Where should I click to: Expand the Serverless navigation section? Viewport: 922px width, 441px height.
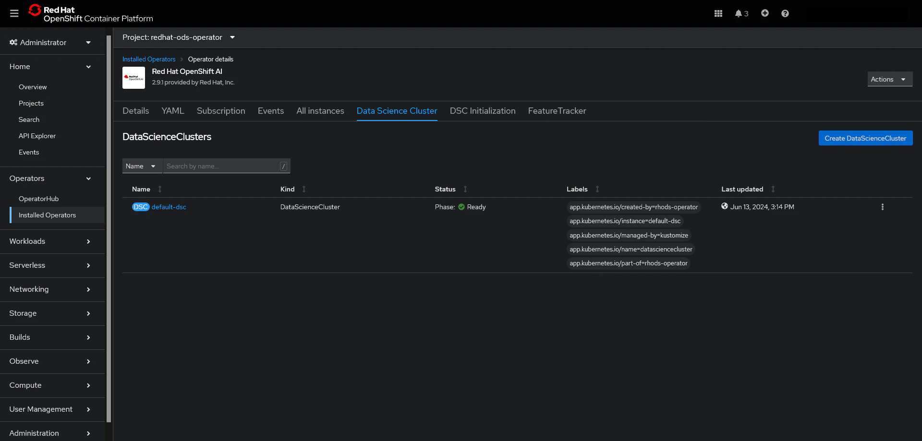52,265
